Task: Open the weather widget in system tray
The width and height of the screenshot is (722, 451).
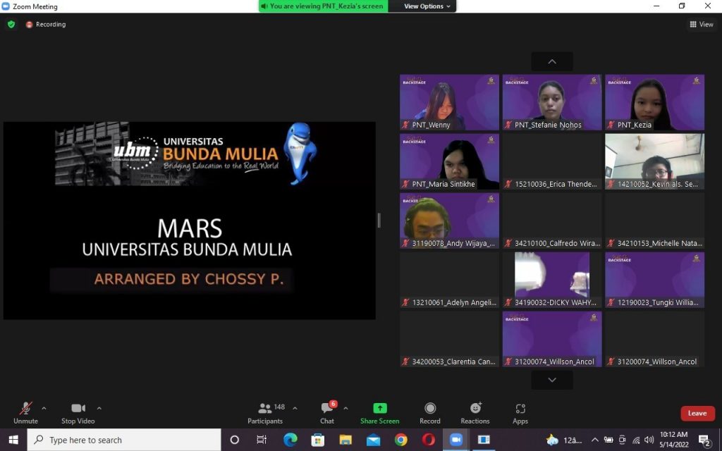Action: pyautogui.click(x=564, y=440)
